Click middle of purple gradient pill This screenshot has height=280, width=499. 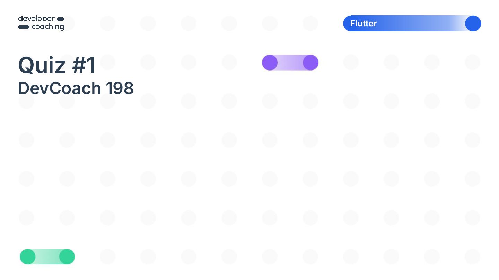point(290,63)
